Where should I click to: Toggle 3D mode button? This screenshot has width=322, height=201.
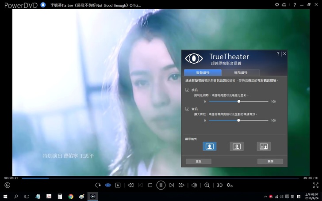tap(220, 185)
